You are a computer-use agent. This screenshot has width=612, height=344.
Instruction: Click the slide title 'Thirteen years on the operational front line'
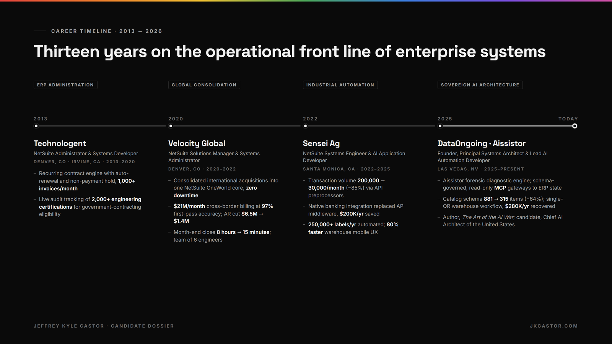(x=290, y=52)
